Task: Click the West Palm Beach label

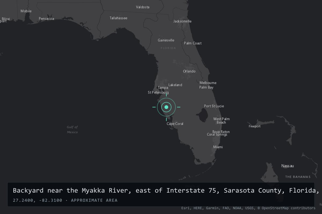Action: point(221,121)
